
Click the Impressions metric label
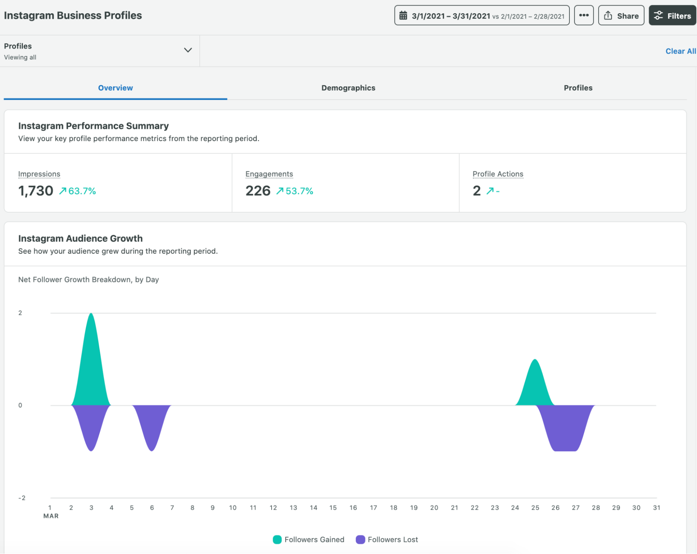(39, 174)
